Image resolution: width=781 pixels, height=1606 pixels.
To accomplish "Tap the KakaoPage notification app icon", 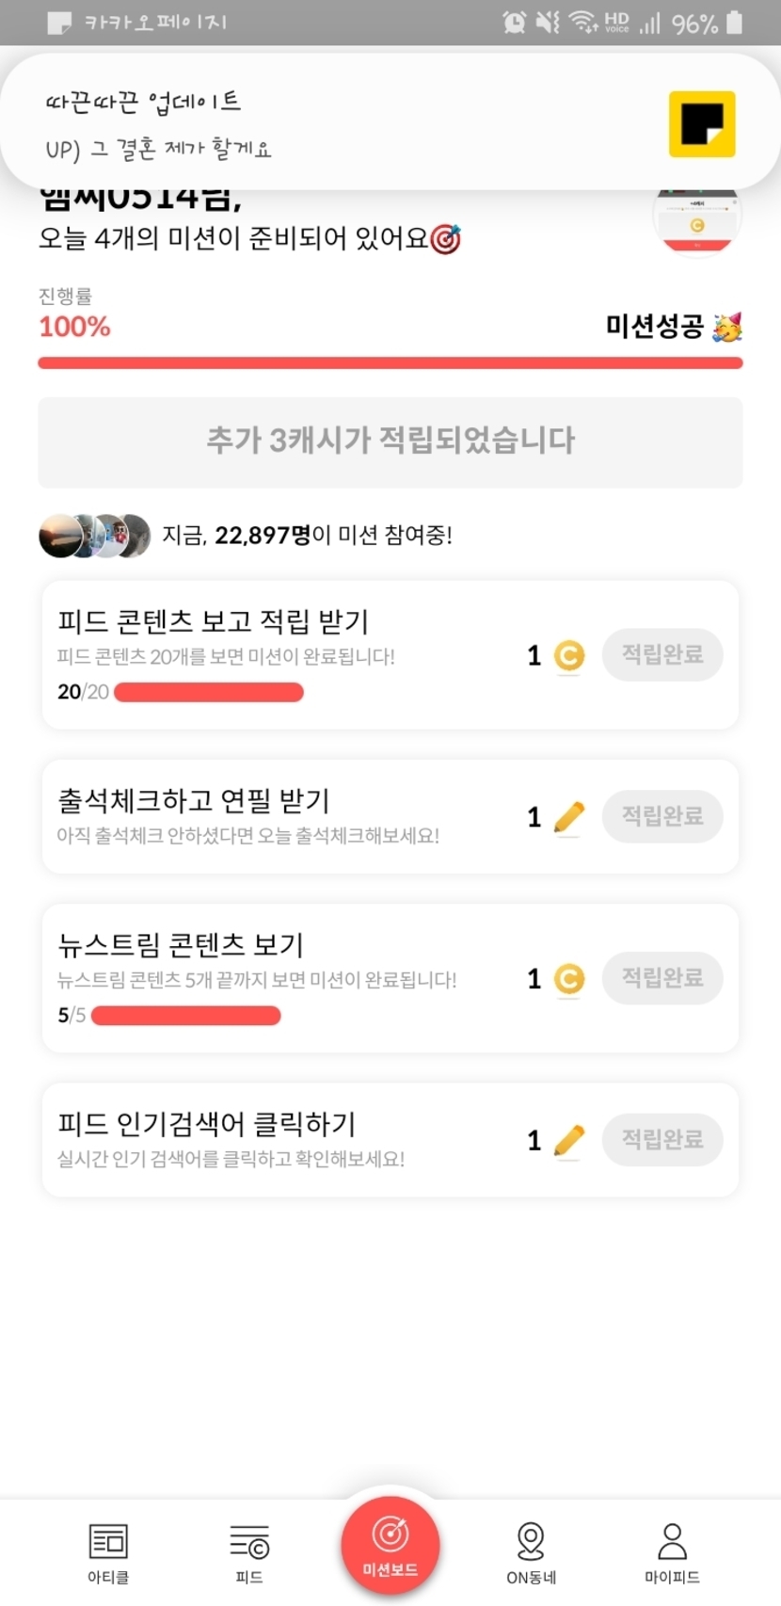I will click(x=701, y=124).
